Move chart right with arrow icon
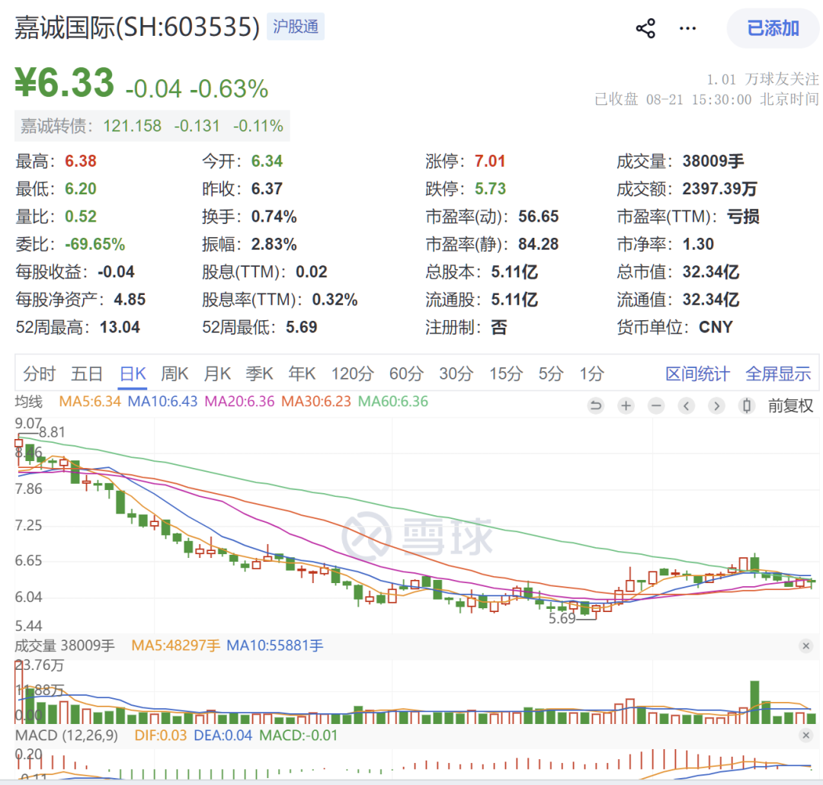 pos(716,405)
